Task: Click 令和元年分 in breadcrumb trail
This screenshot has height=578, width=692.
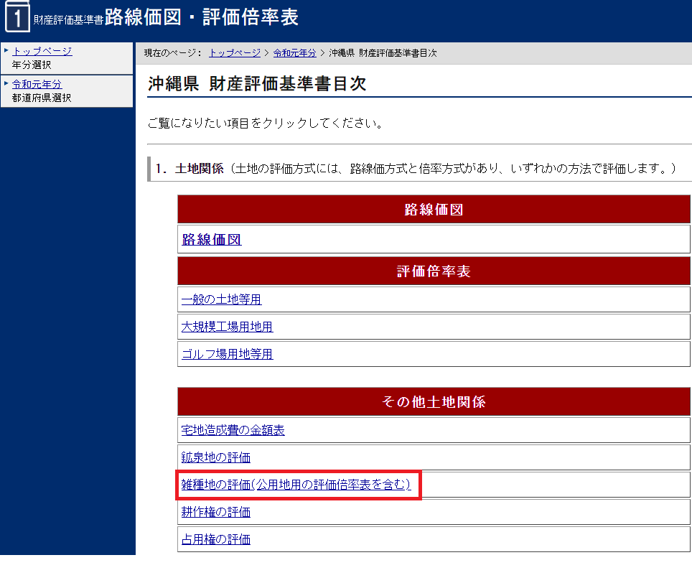Action: [x=295, y=53]
